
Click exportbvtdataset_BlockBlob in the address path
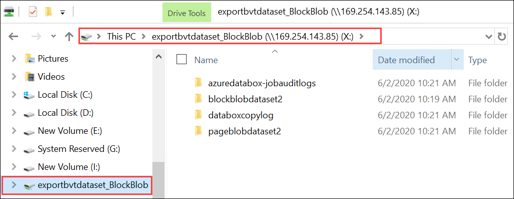pos(252,37)
